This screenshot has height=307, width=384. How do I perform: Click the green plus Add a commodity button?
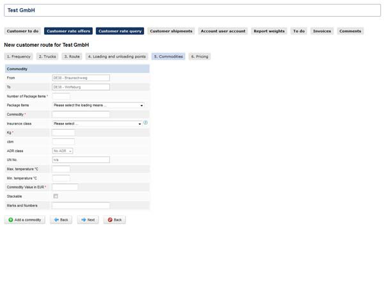(x=25, y=219)
